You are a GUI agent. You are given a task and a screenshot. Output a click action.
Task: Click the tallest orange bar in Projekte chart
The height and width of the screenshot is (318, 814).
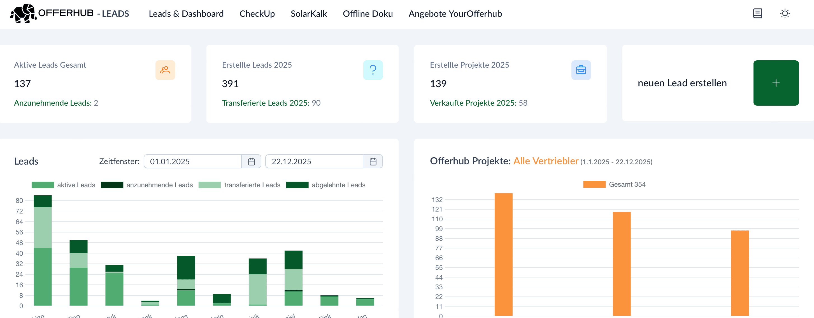[x=503, y=255]
